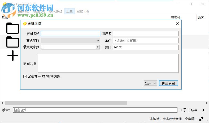
Task: Click the 兼容性 column header
Action: (183, 18)
